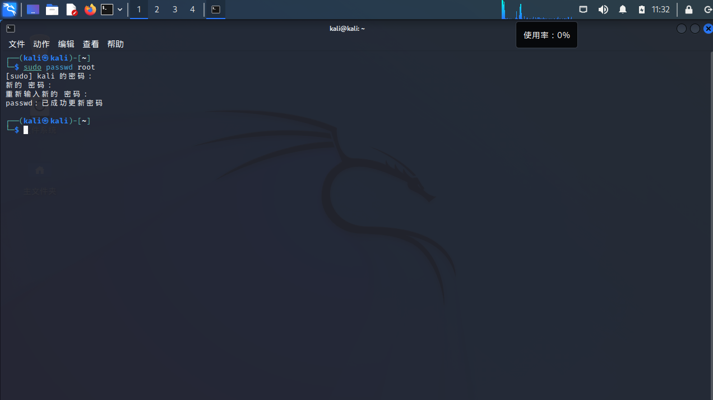Open the Kali applications menu
Screen dimensions: 713x400
click(10, 9)
